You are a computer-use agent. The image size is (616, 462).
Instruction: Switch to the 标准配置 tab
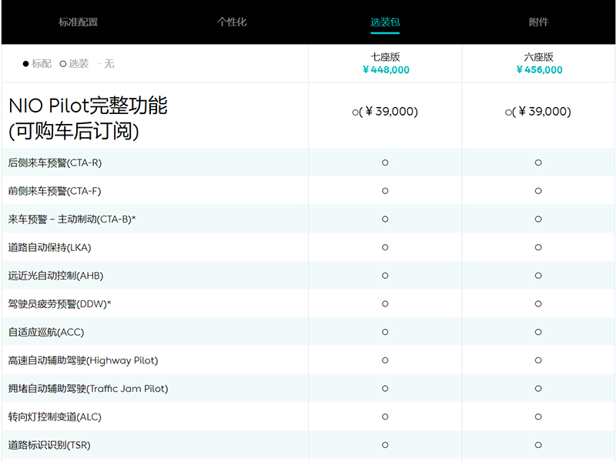pyautogui.click(x=79, y=22)
